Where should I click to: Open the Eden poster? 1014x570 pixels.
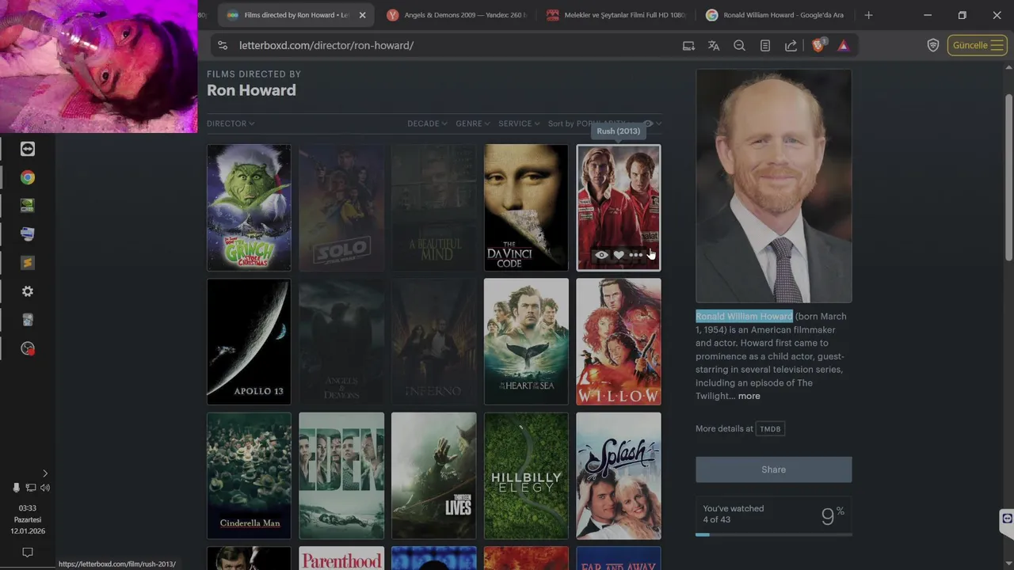(x=341, y=476)
